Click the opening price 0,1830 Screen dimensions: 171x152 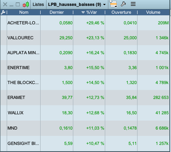pos(130,53)
